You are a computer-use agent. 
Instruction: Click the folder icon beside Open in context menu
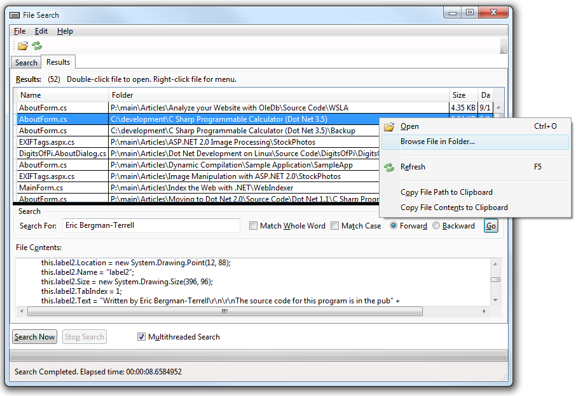click(389, 126)
